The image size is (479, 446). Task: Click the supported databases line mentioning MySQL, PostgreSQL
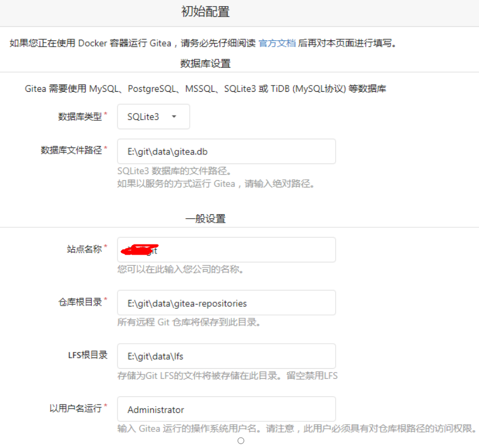(x=205, y=88)
